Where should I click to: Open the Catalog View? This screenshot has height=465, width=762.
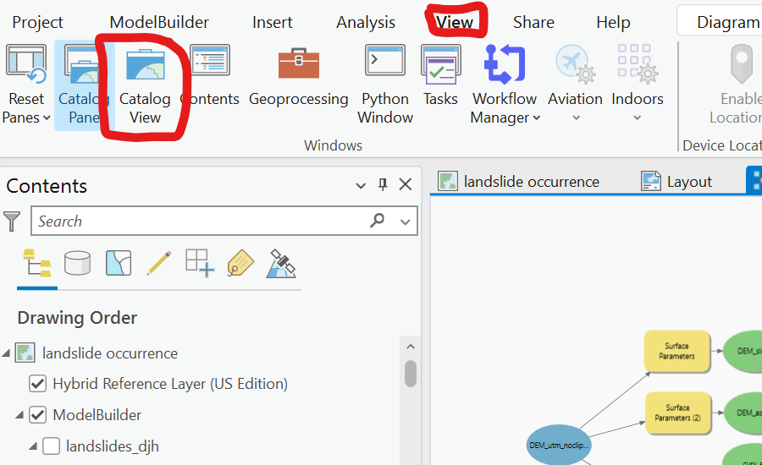point(145,85)
